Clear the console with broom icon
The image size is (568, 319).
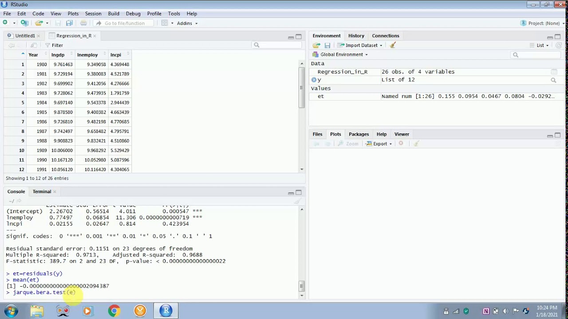tap(297, 201)
